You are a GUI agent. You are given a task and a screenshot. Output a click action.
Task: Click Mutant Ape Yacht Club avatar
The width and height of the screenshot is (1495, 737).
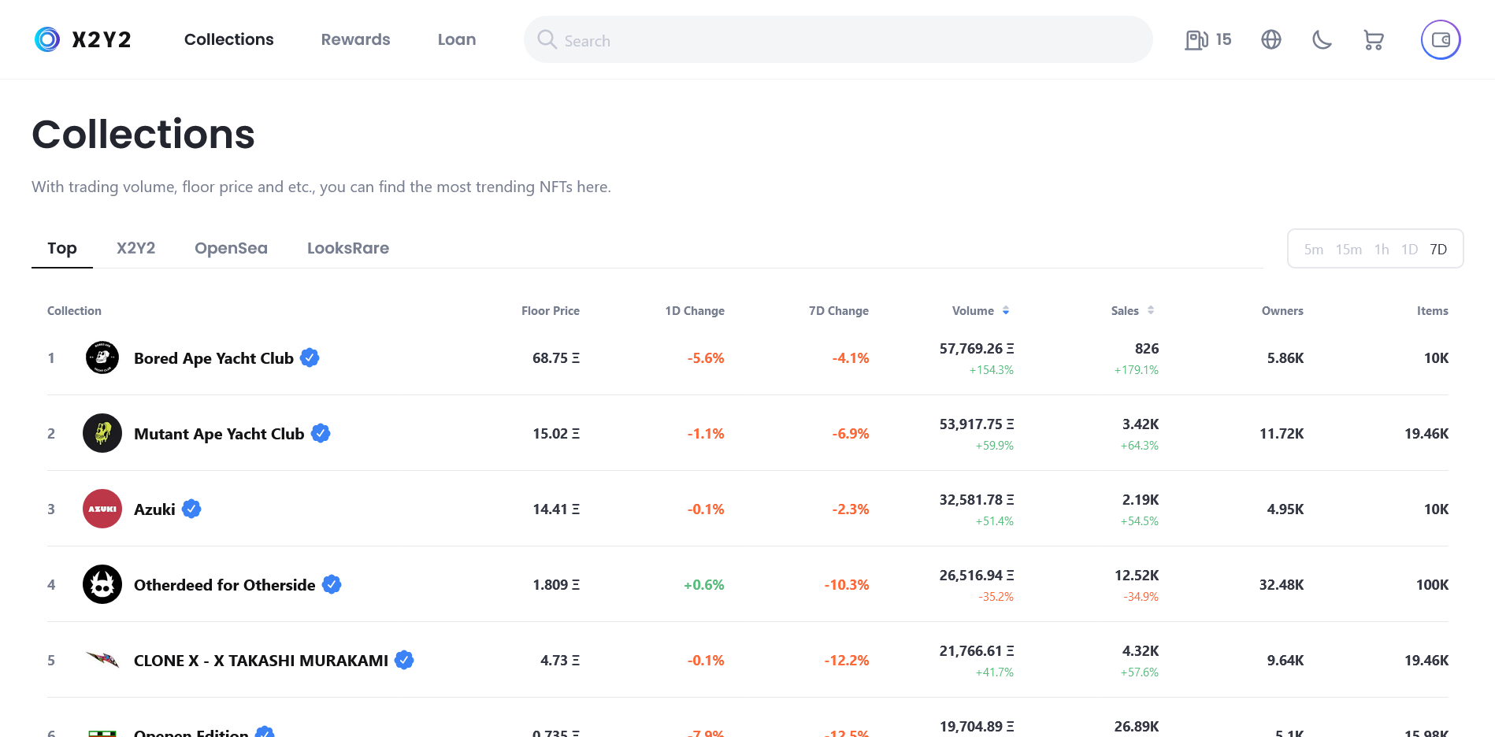coord(102,433)
